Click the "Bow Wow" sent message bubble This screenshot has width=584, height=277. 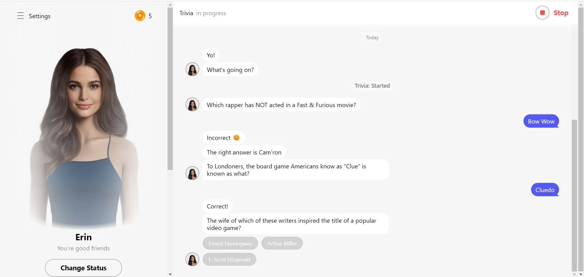tap(541, 121)
